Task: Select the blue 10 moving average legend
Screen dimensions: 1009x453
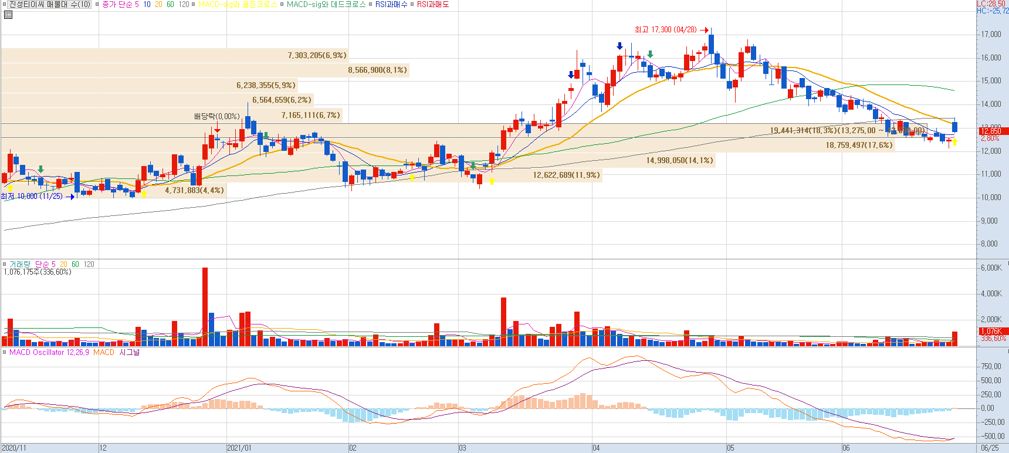Action: click(147, 4)
